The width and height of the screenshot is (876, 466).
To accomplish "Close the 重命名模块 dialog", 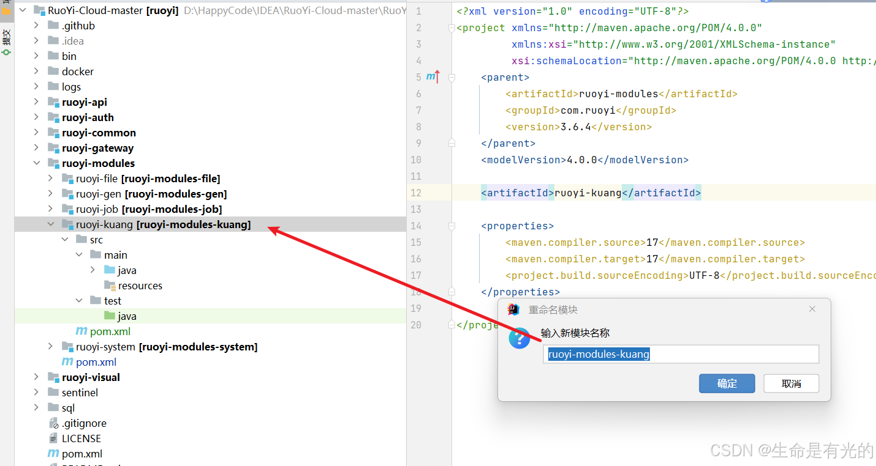I will click(812, 309).
